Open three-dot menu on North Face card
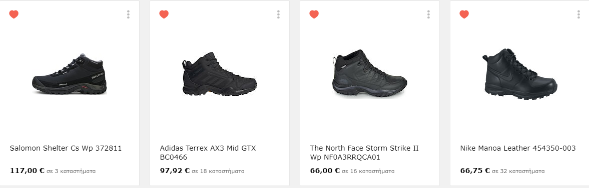589x188 pixels. coord(428,14)
